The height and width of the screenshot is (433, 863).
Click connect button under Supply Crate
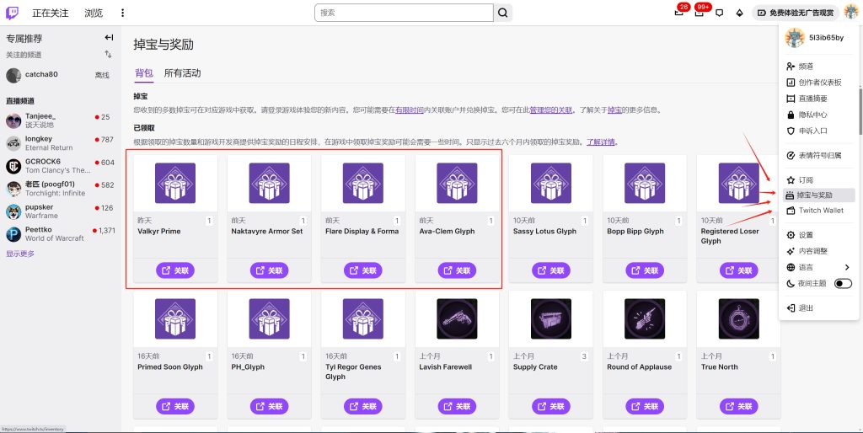click(x=551, y=407)
